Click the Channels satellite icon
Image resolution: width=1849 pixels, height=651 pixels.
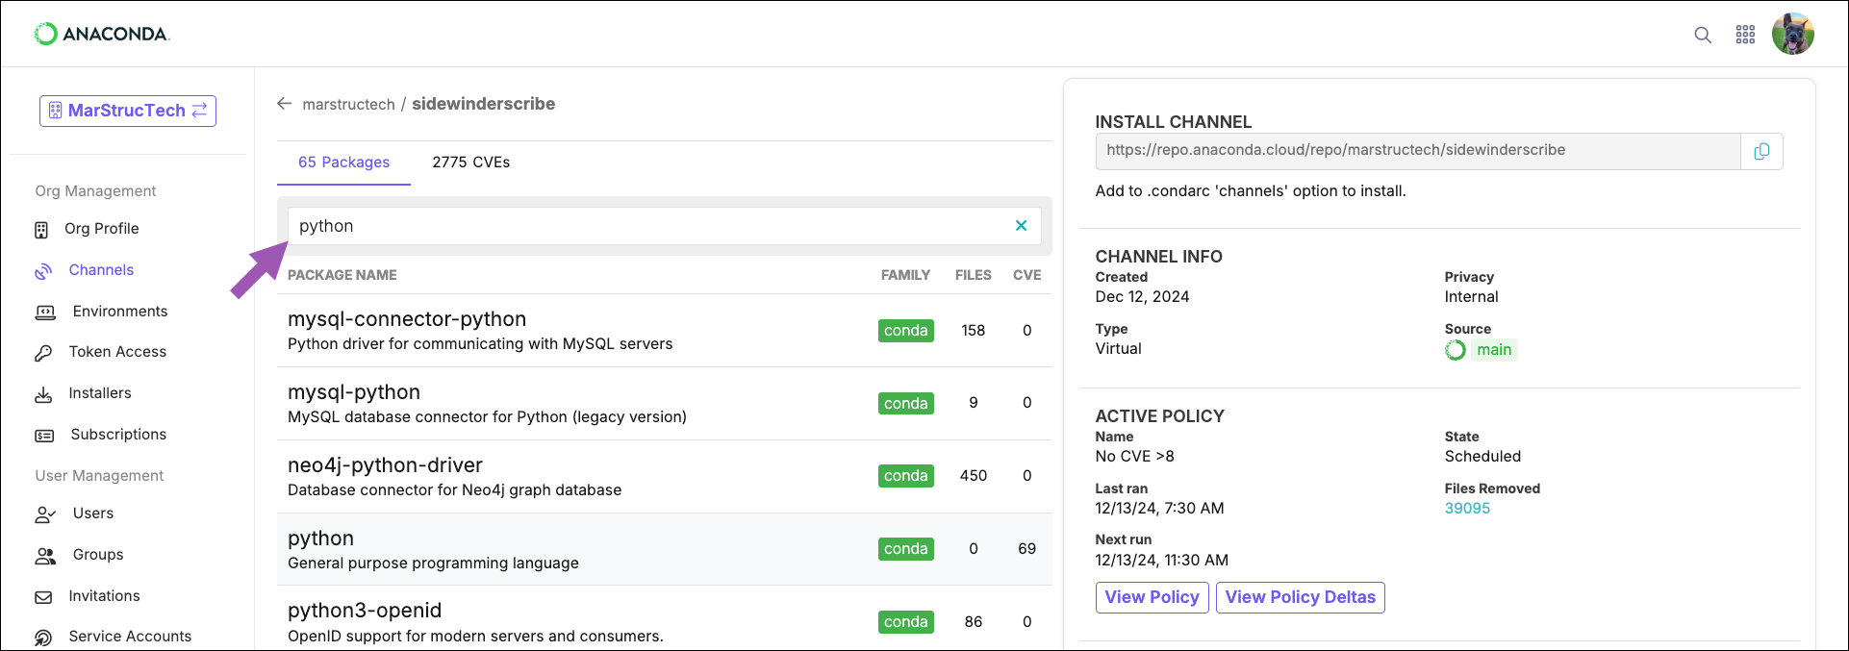(43, 271)
